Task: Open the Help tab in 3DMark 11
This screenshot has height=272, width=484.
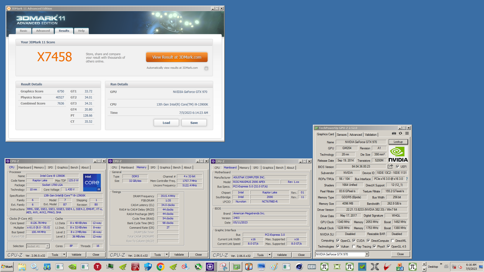Action: pyautogui.click(x=81, y=31)
